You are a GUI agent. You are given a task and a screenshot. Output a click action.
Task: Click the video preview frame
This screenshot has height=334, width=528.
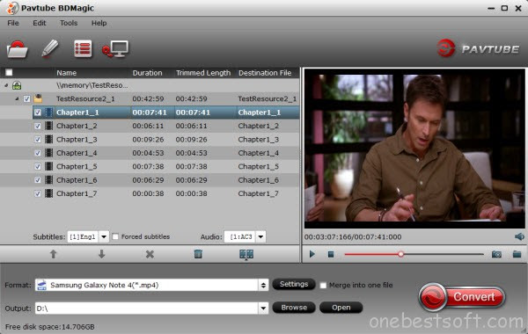(x=414, y=149)
